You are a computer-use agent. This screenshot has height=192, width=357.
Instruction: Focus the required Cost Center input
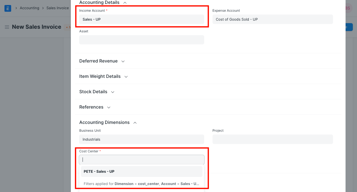[141, 159]
